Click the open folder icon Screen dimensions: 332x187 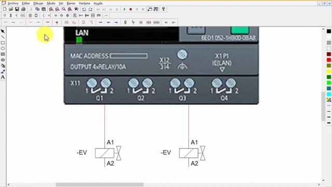click(11, 9)
